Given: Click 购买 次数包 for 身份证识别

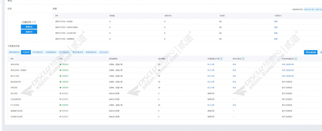Looking at the screenshot, I should (234, 64).
